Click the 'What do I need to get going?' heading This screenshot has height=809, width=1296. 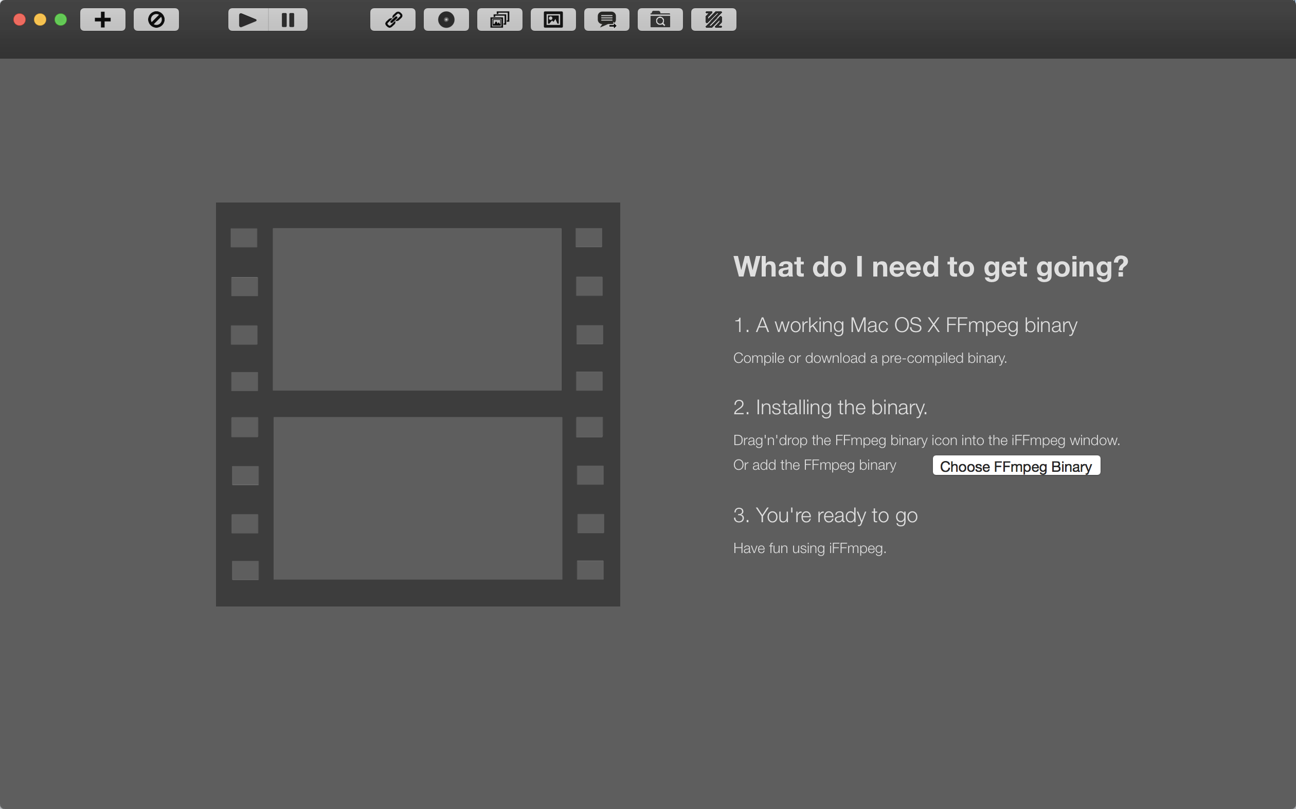[930, 266]
